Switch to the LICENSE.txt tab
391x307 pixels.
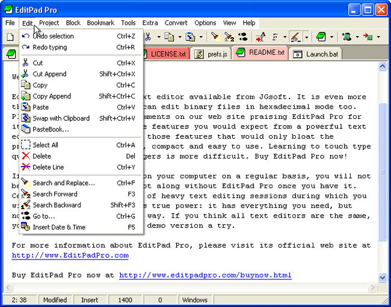pos(164,53)
